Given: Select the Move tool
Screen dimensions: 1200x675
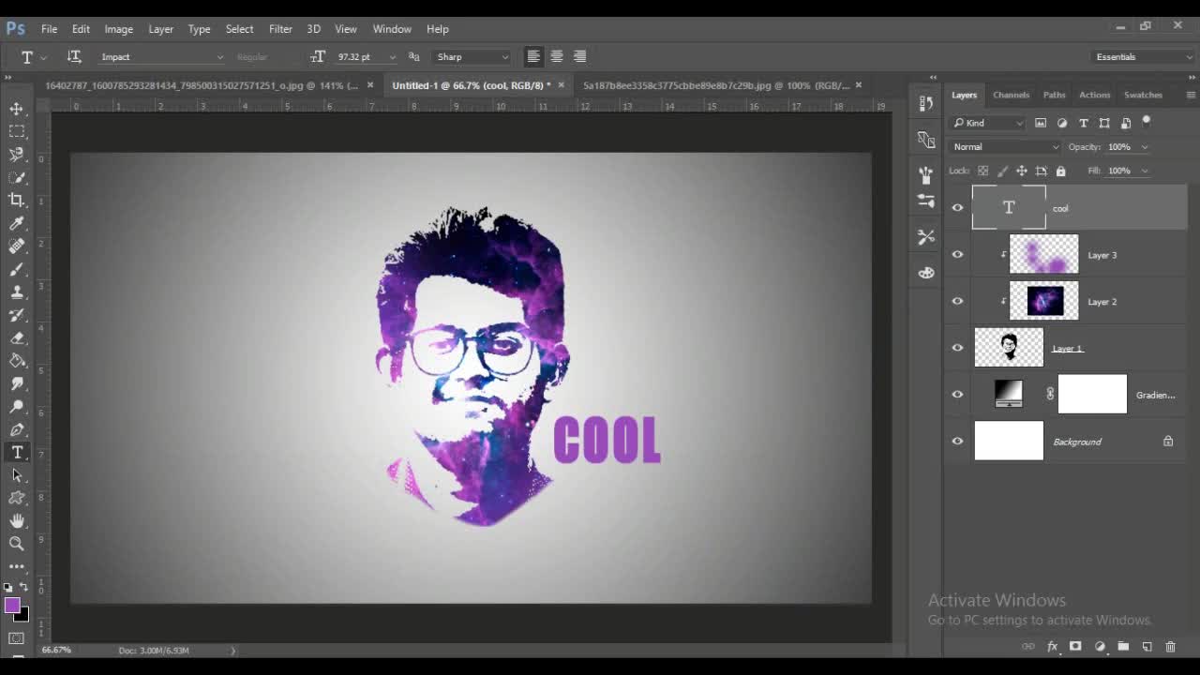Looking at the screenshot, I should click(17, 109).
